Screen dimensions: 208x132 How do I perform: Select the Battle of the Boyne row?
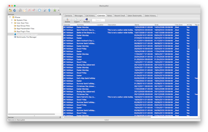pos(130,33)
